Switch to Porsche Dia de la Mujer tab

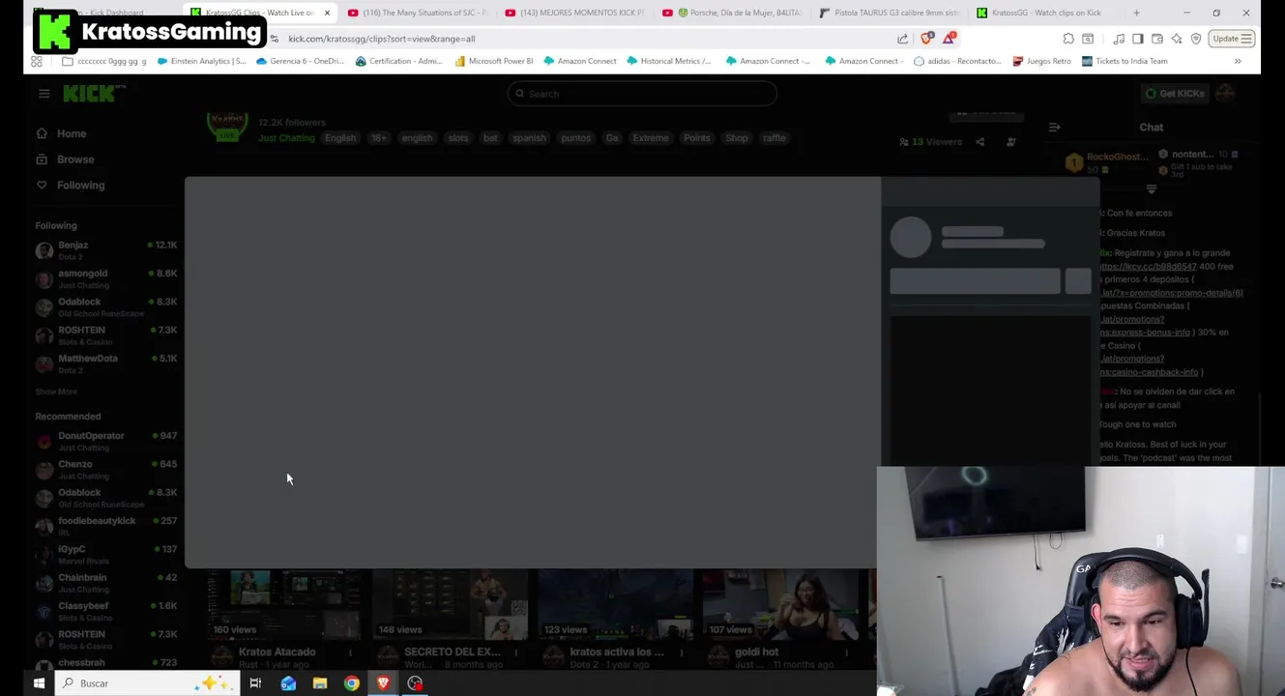[733, 13]
